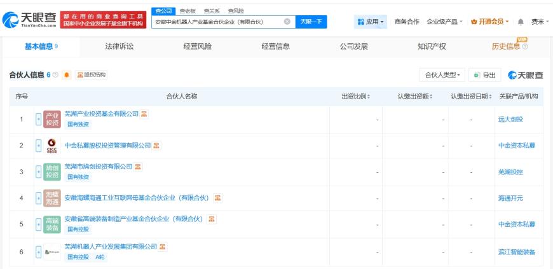Screen dimensions: 553x269
Task: Click equity chart icon for 中金私募股权投资管理有限公司
Action: (156, 146)
